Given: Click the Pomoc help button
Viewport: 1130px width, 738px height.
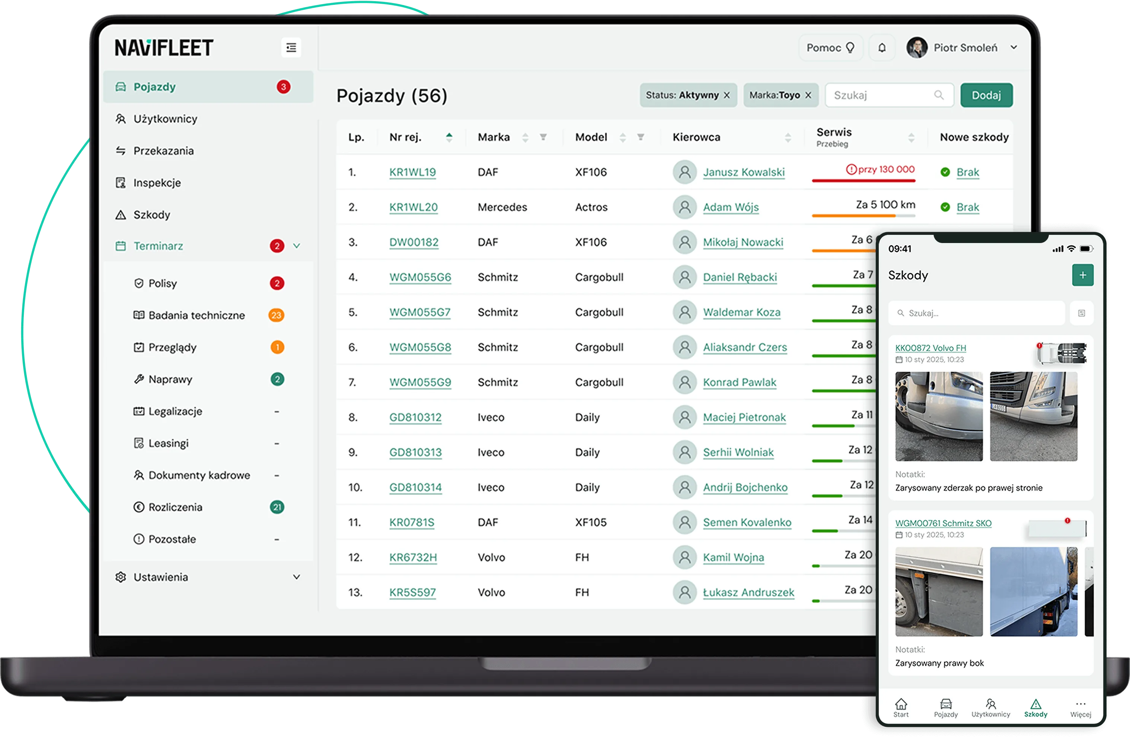Looking at the screenshot, I should [830, 48].
